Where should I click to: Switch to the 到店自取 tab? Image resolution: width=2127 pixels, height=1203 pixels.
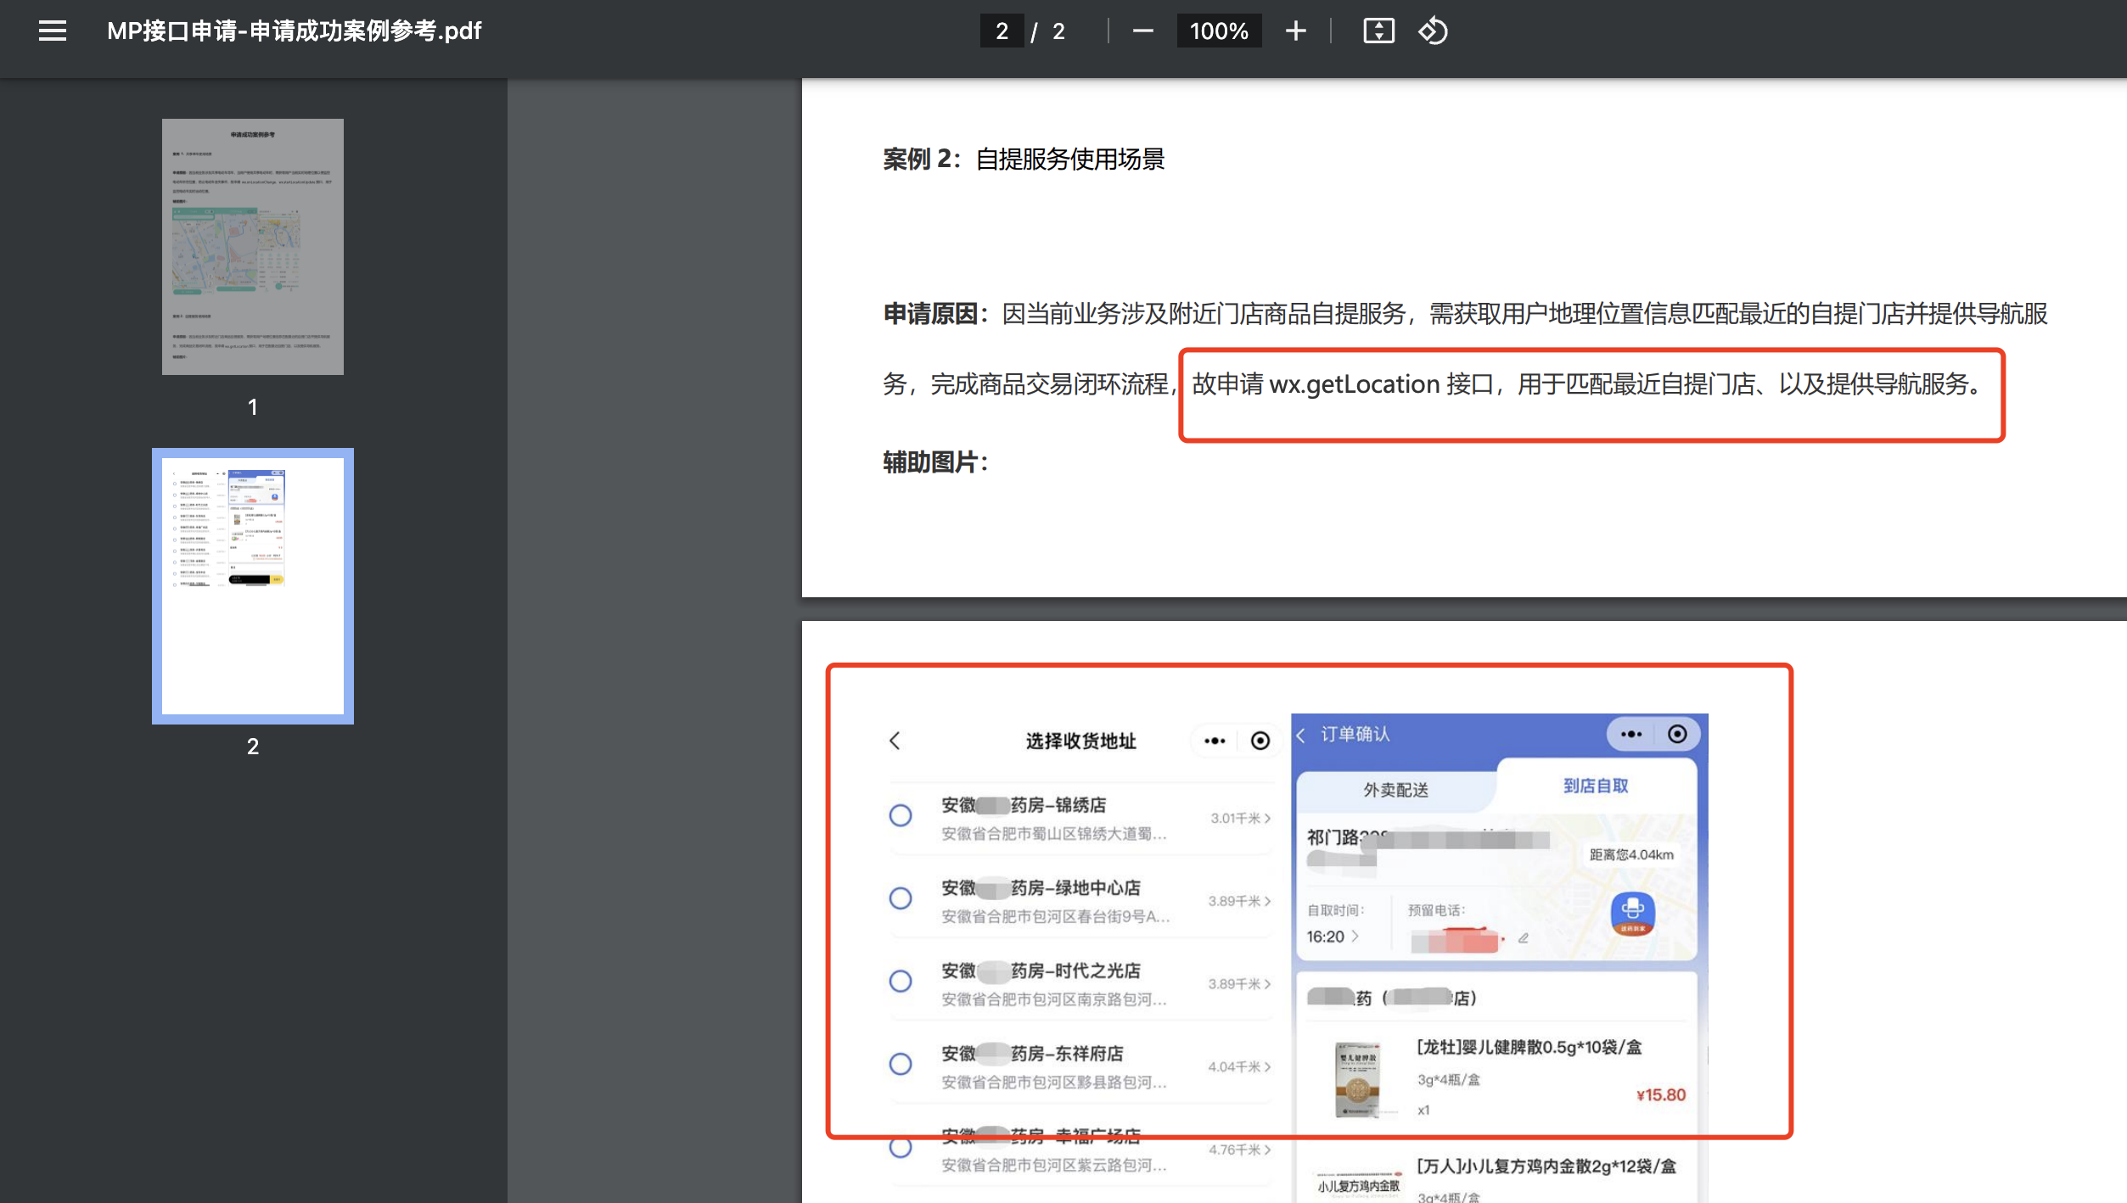pos(1596,786)
